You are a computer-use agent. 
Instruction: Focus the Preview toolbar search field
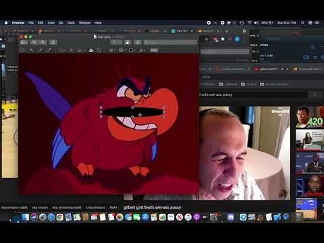pyautogui.click(x=170, y=42)
